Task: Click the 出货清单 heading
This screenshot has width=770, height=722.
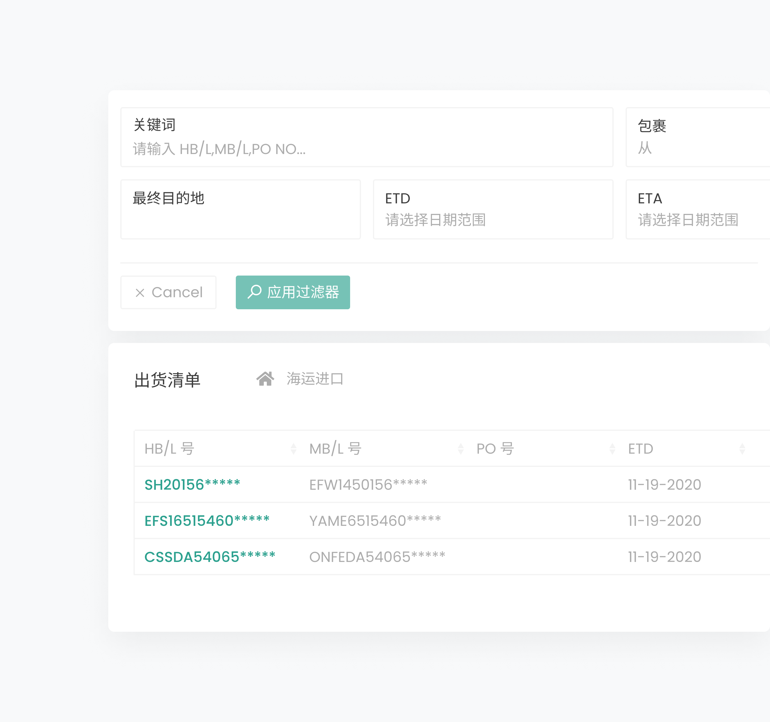Action: coord(167,380)
